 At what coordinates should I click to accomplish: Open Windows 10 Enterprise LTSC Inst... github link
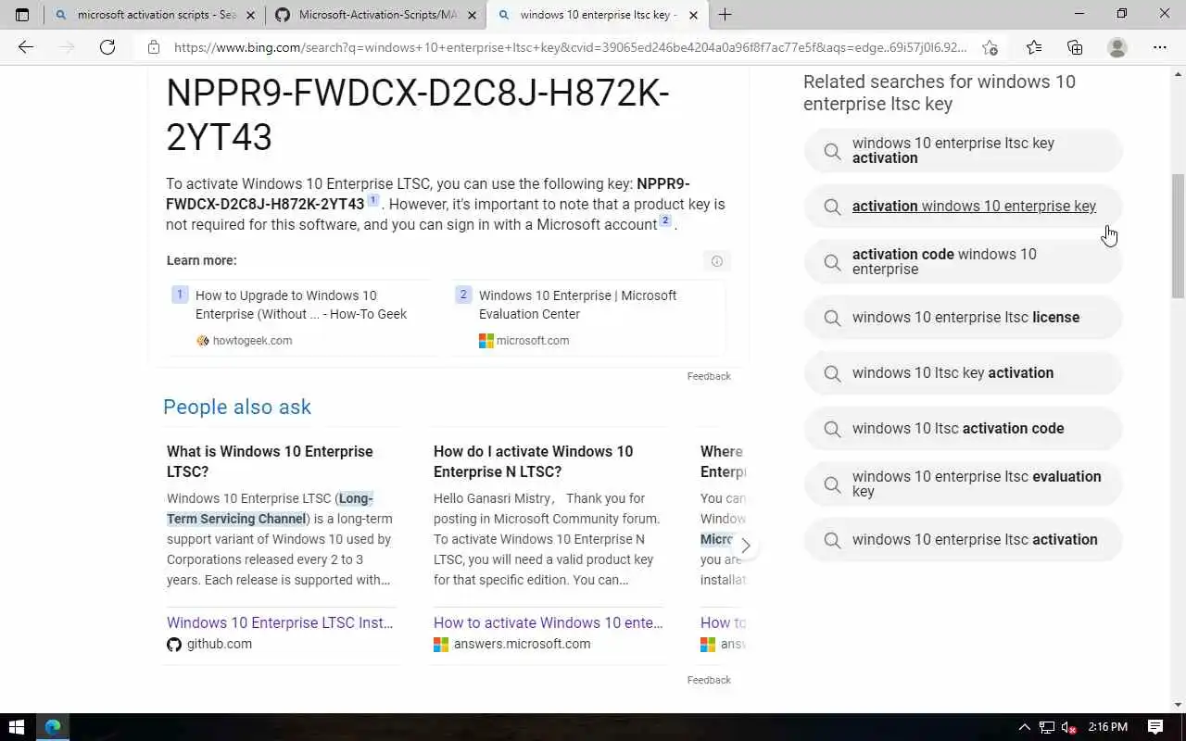(280, 622)
